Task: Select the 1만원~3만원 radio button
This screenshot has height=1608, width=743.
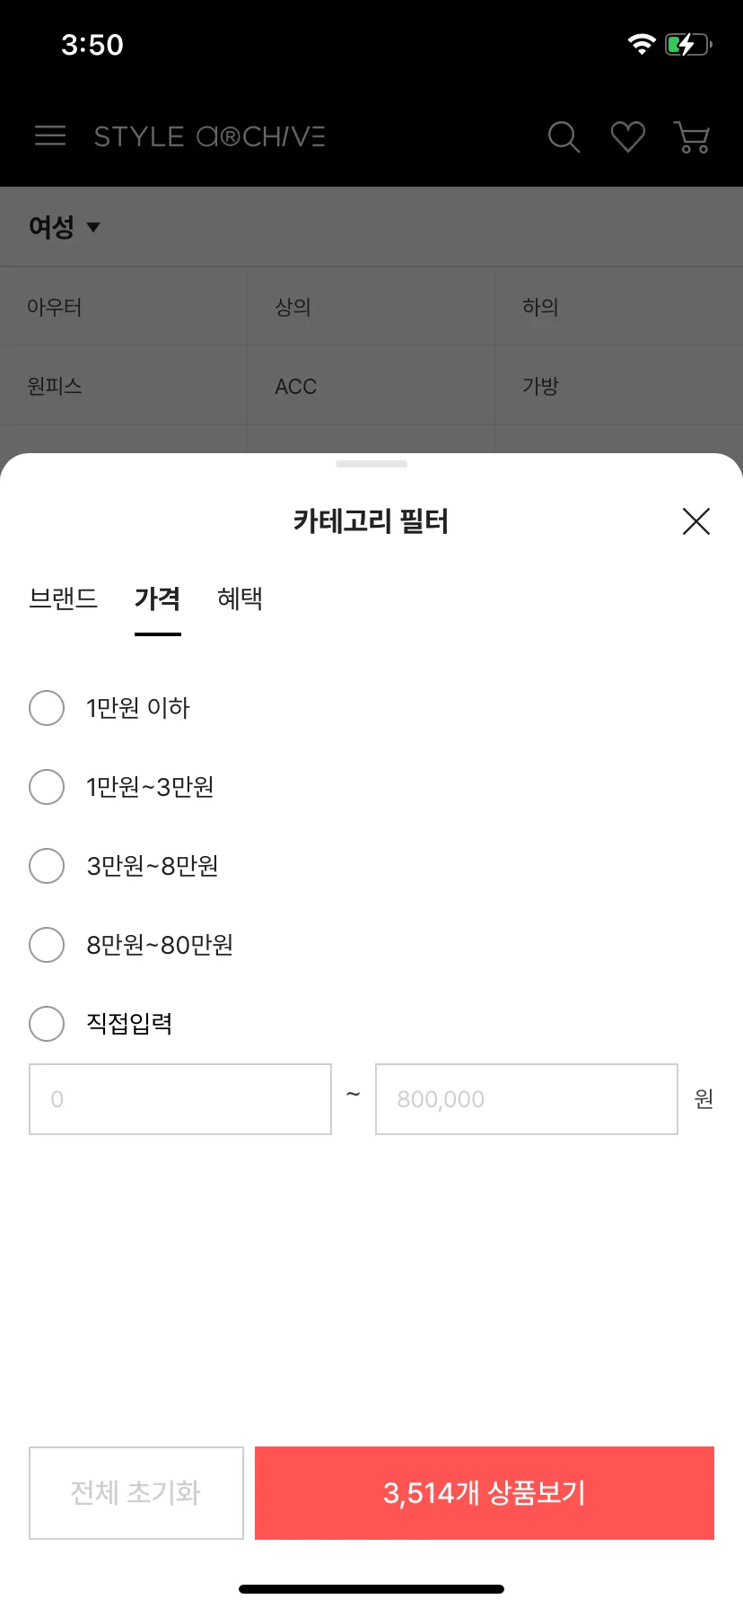Action: point(47,787)
